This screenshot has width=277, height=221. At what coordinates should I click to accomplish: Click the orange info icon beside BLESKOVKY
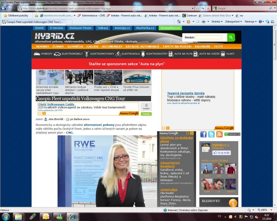233,203
